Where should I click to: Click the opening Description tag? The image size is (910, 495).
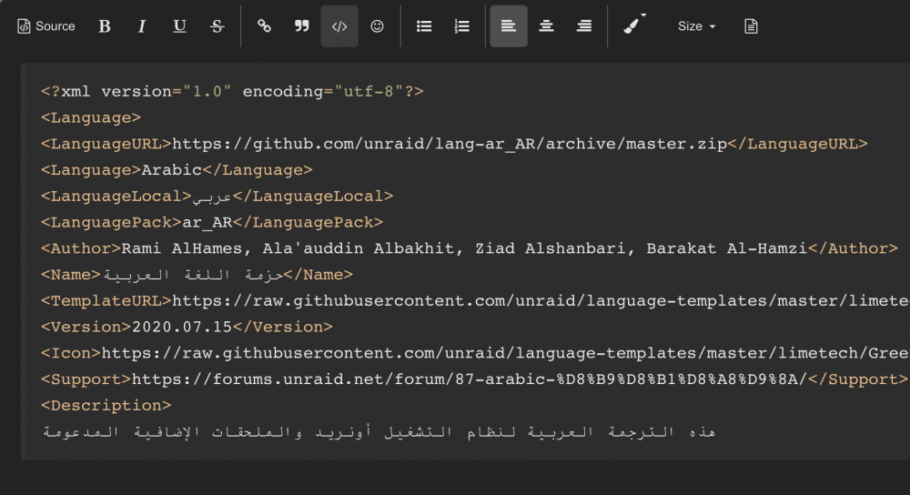tap(106, 406)
